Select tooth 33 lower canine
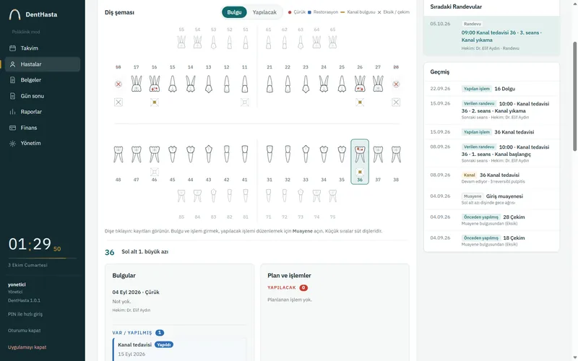 pyautogui.click(x=306, y=154)
